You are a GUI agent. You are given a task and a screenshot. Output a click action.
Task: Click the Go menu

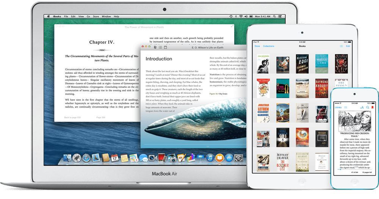[88, 17]
